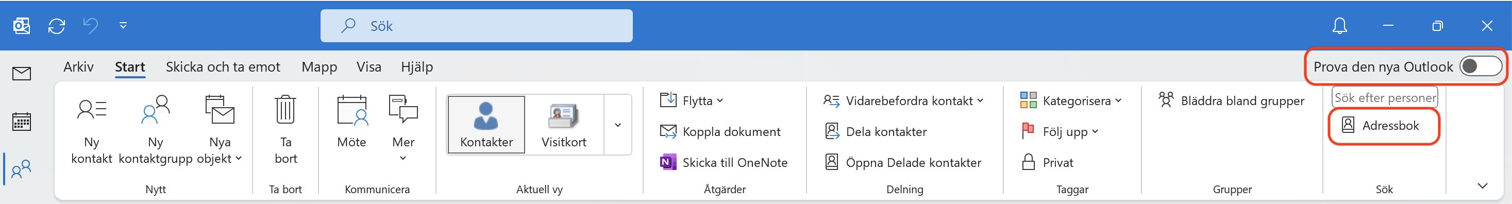Viewport: 1512px width, 204px height.
Task: Expand the Aktuell vy gallery arrow
Action: click(x=617, y=125)
